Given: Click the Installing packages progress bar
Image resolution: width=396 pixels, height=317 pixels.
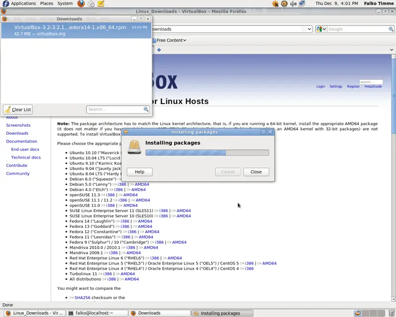Looking at the screenshot, I should coord(207,153).
